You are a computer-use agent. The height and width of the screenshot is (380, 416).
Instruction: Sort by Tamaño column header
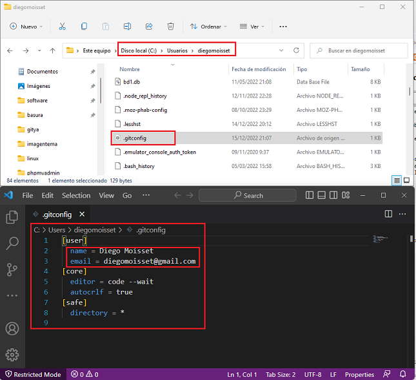pos(361,69)
